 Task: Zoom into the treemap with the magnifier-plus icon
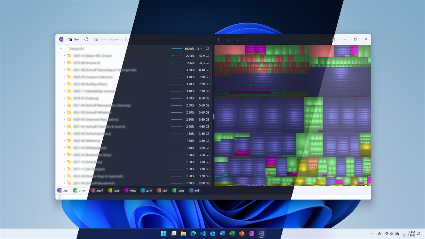click(227, 39)
